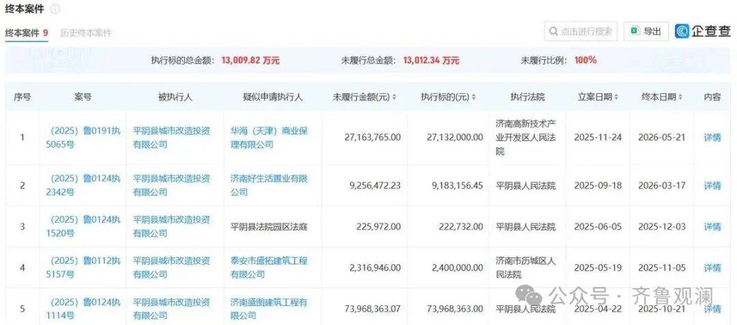The image size is (737, 325).
Task: Sort by 执行标的(元) arrow icon
Action: tap(474, 97)
